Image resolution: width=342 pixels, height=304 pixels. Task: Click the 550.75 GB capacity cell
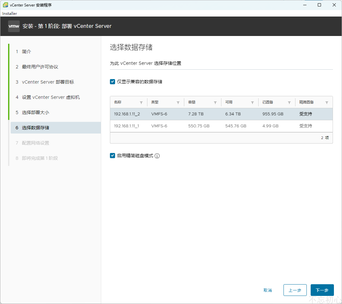(x=199, y=126)
